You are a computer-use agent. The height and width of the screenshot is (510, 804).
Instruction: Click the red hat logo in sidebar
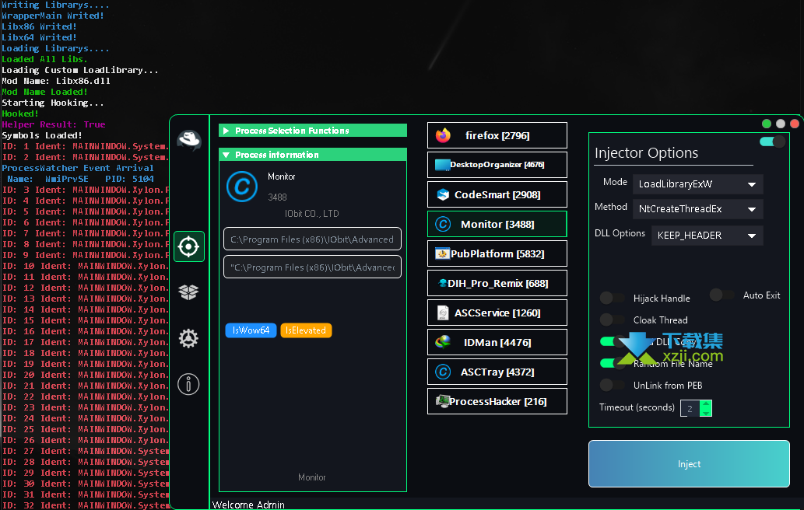click(188, 140)
